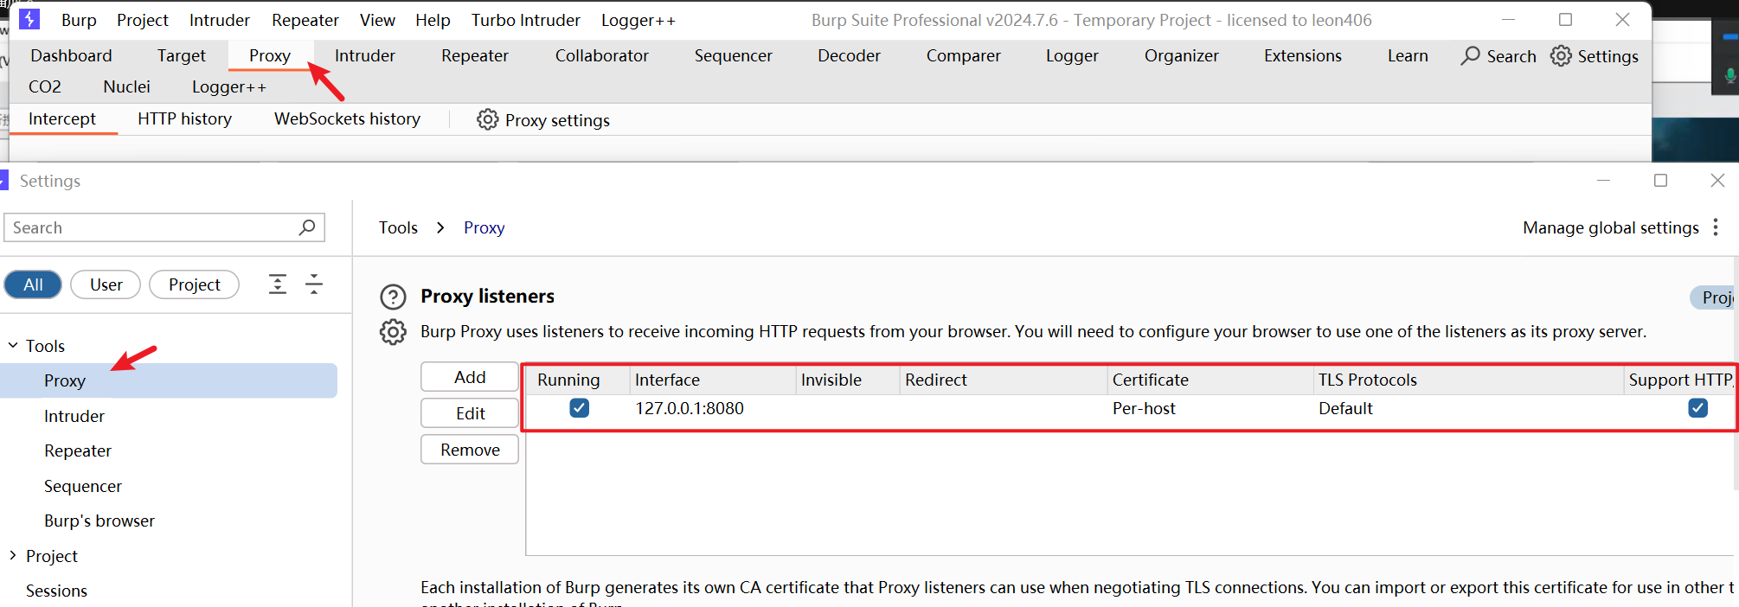This screenshot has width=1739, height=607.
Task: Toggle Running checkbox for 127.0.0.1:8080 listener
Action: point(580,408)
